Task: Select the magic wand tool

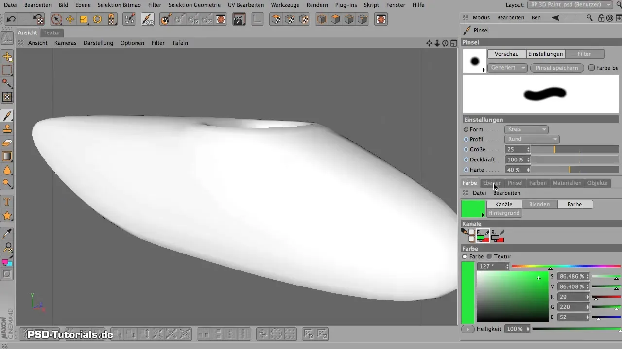Action: pos(7,84)
